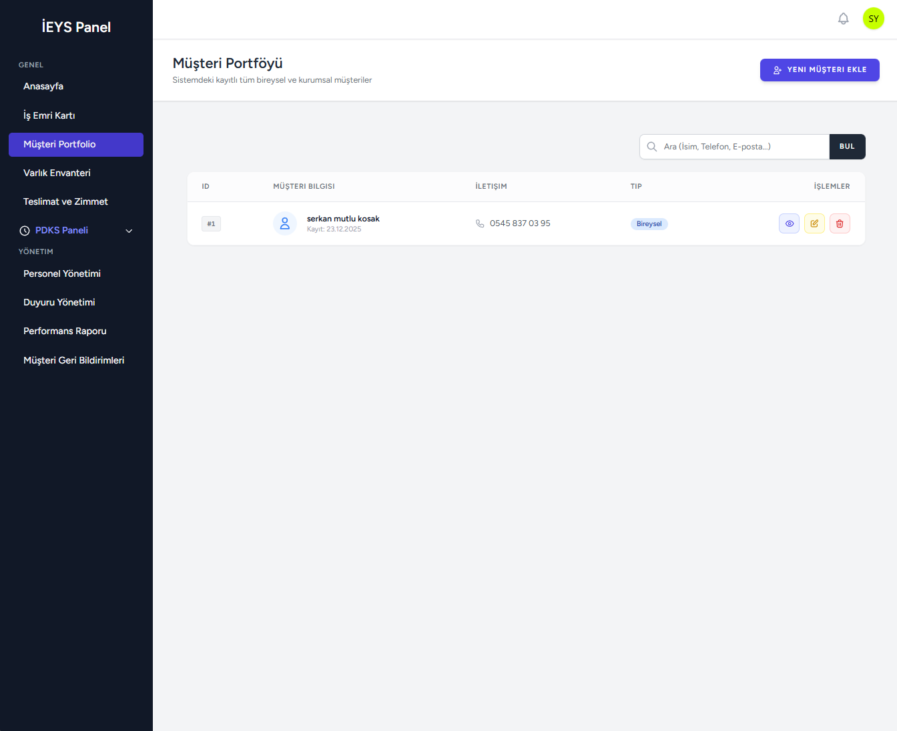The width and height of the screenshot is (897, 731).
Task: Go to Anasayfa in the sidebar
Action: pyautogui.click(x=43, y=86)
